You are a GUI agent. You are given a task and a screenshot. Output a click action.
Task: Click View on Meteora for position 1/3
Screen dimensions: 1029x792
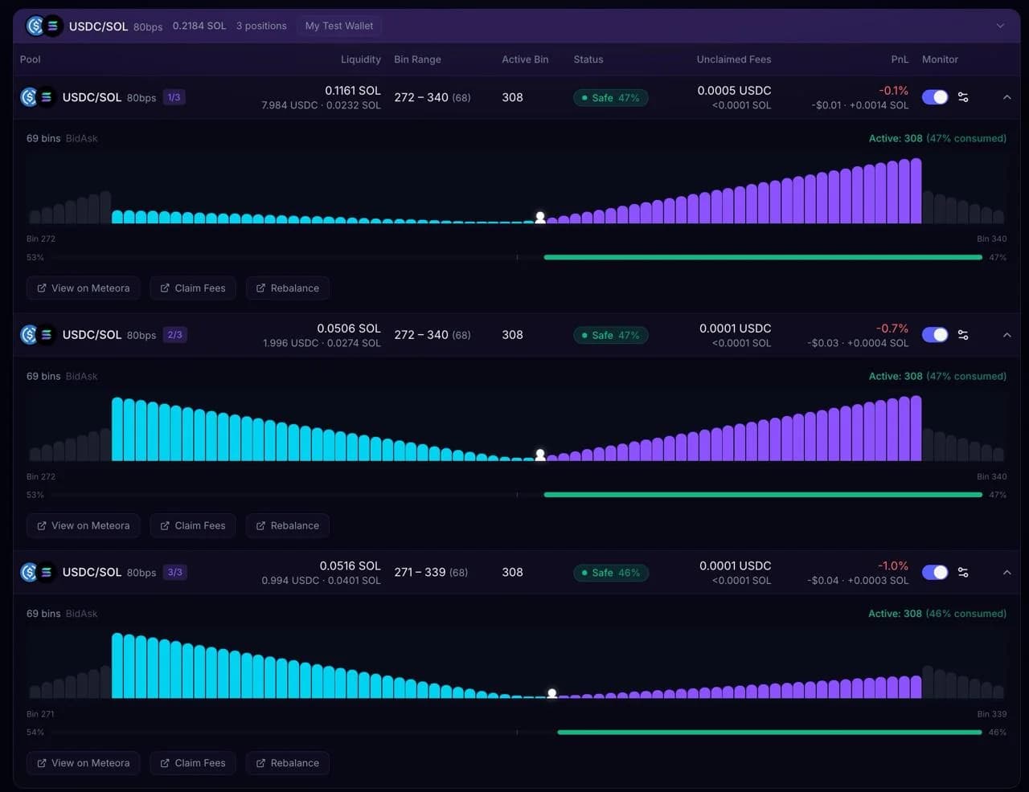(x=84, y=288)
